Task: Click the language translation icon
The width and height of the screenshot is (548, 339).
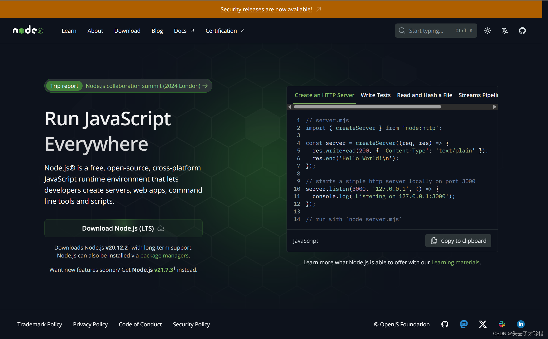Action: [x=505, y=31]
